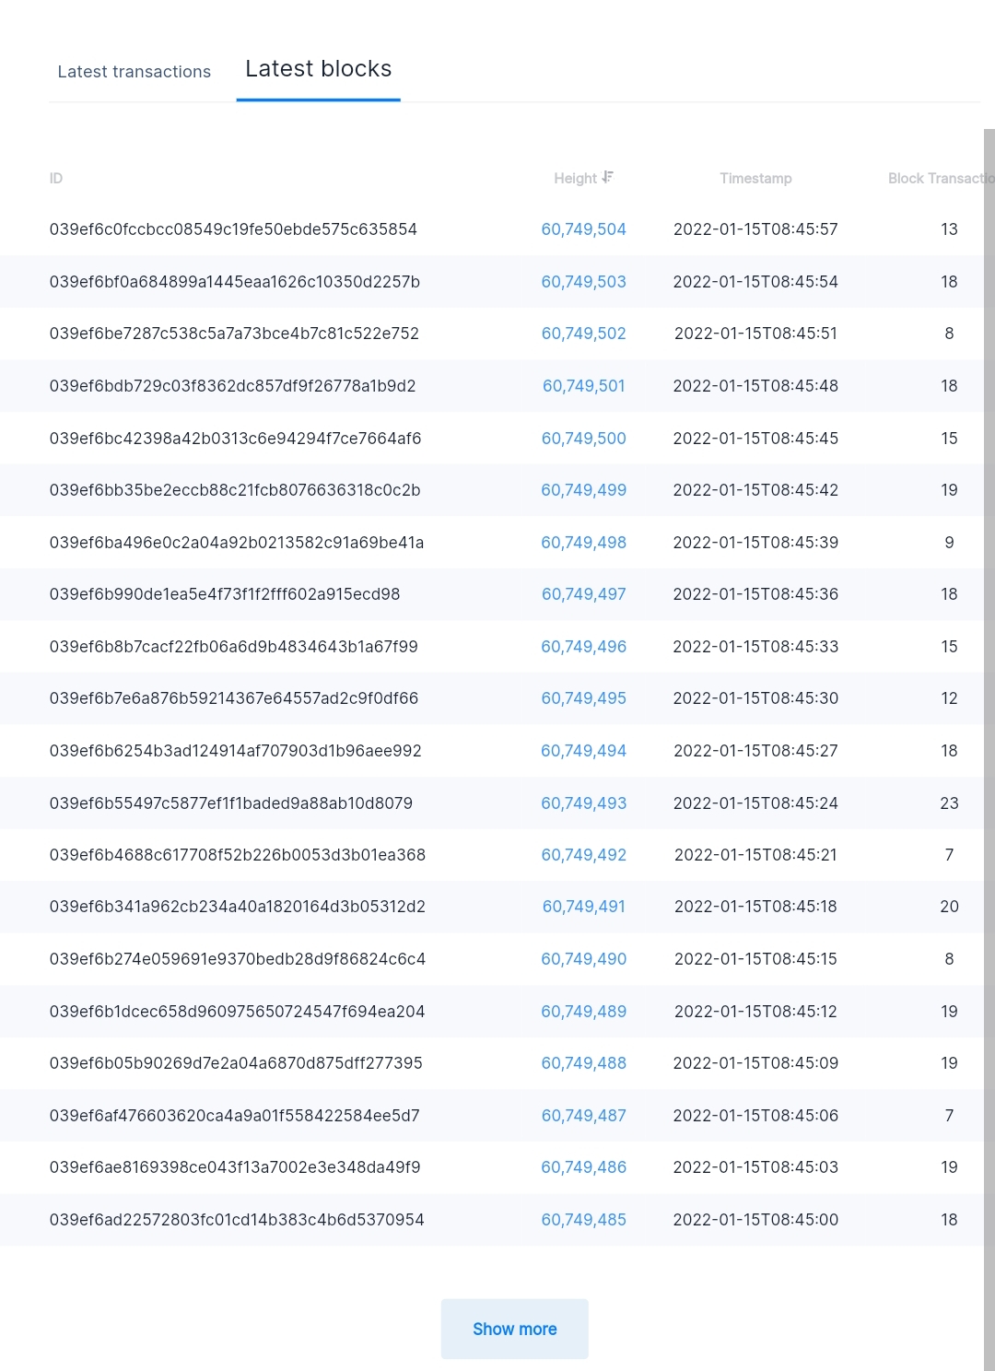Screen dimensions: 995x1371
Task: Click the Show more button
Action: (x=514, y=1329)
